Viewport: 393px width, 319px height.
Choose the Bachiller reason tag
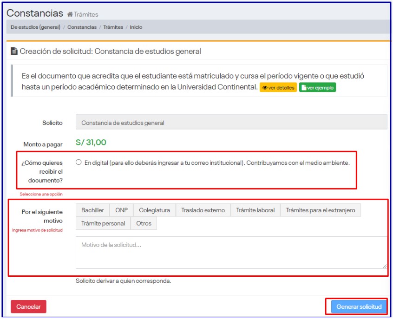(92, 210)
